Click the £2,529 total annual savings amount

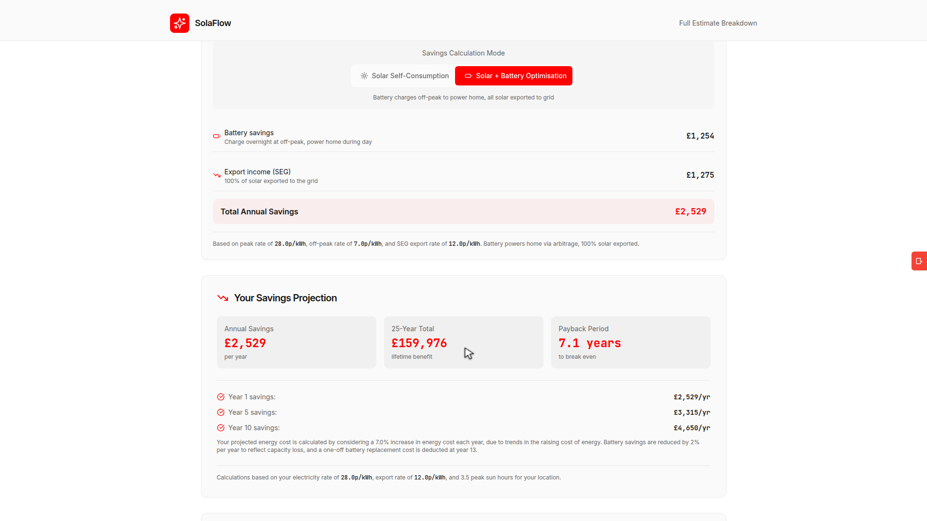pyautogui.click(x=690, y=211)
